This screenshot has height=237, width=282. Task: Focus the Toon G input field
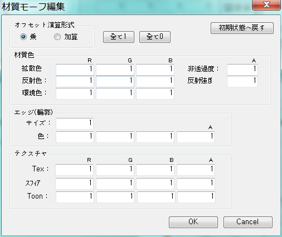coord(115,197)
